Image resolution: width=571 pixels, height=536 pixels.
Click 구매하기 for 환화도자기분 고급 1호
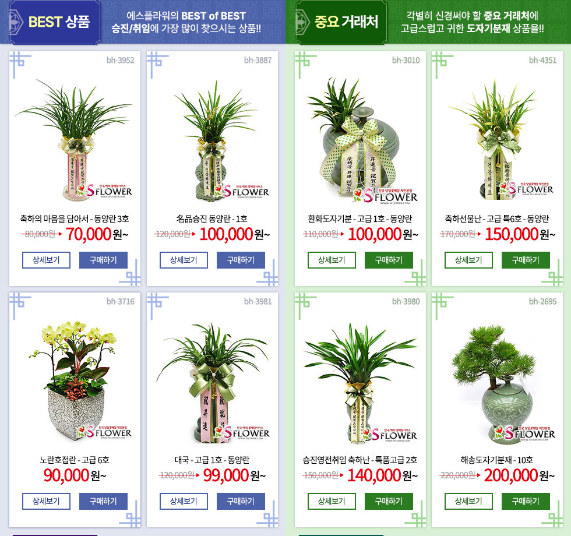(x=389, y=260)
